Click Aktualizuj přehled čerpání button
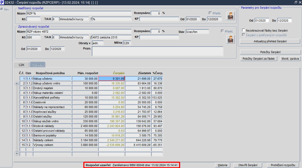The height and width of the screenshot is (168, 302). click(270, 41)
